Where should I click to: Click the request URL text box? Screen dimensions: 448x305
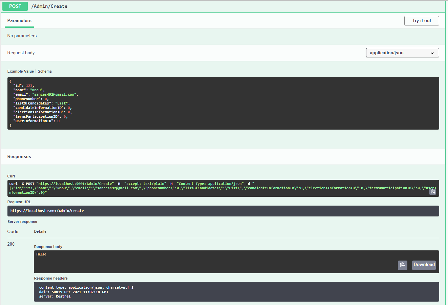coord(223,211)
